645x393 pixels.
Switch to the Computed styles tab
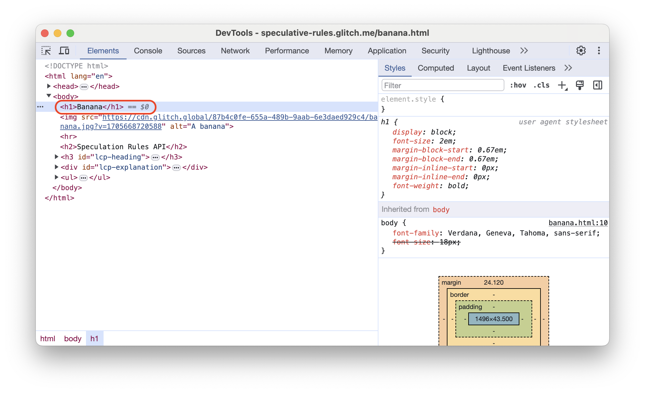435,68
